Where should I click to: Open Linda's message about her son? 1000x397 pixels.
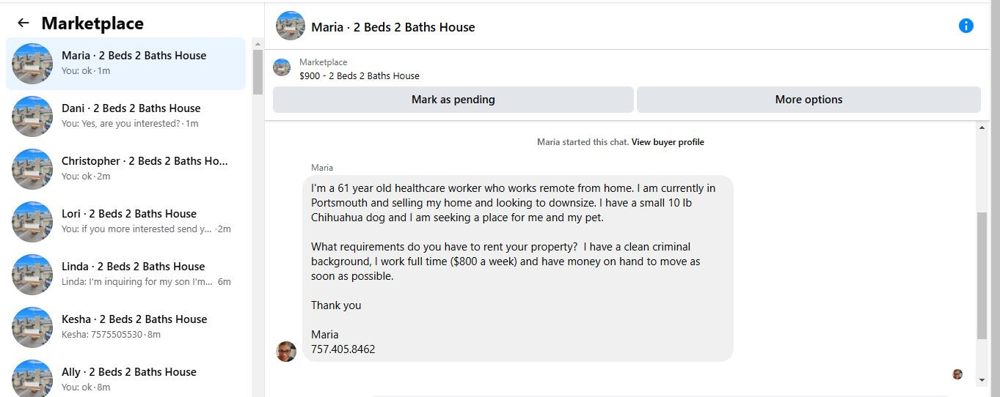(126, 275)
